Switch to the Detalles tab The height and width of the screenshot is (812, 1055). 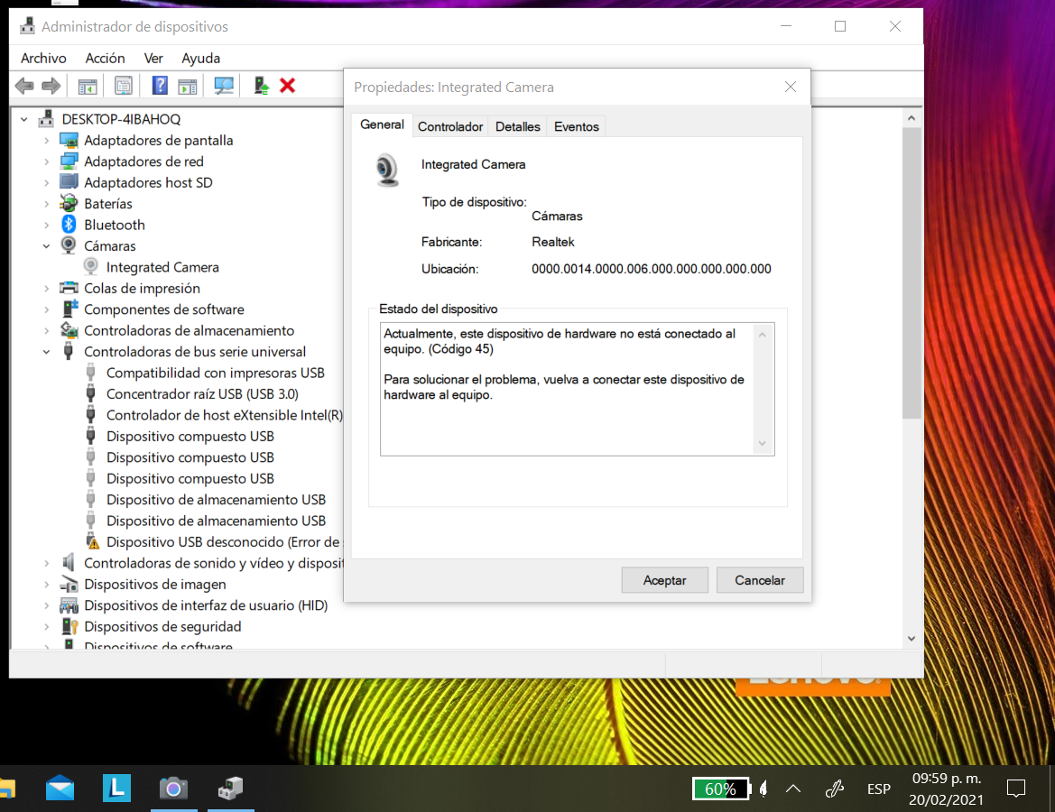point(517,126)
